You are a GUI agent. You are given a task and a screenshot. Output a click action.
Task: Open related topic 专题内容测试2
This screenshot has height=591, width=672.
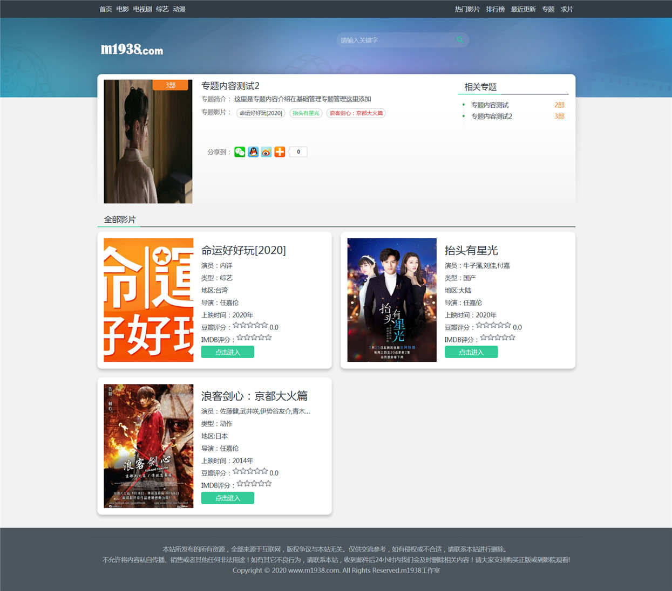(x=492, y=116)
